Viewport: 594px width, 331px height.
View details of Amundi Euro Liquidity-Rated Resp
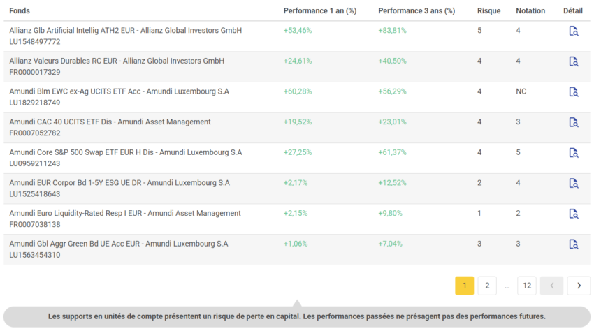[x=573, y=214]
